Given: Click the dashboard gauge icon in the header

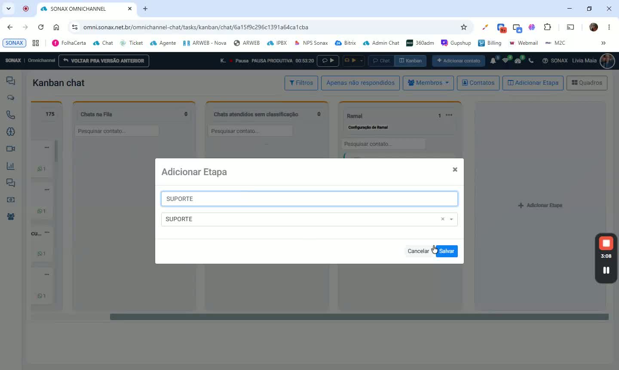Looking at the screenshot, I should coord(518,61).
